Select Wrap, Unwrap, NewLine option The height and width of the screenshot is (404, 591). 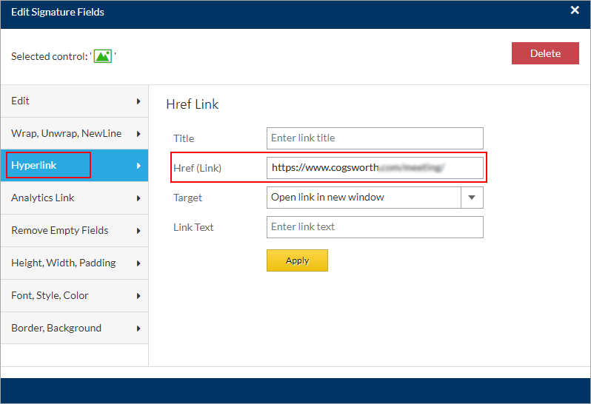tap(74, 134)
